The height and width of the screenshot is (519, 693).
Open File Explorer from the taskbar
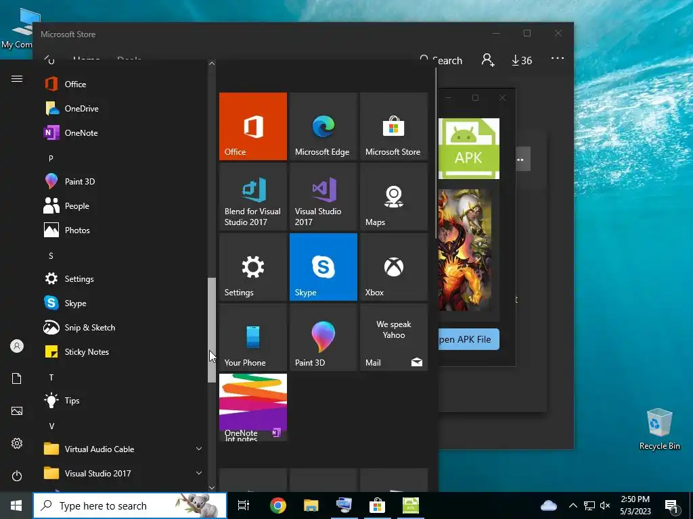[311, 505]
